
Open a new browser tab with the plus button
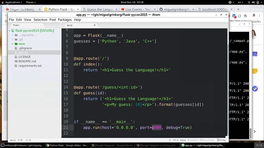pos(238,9)
